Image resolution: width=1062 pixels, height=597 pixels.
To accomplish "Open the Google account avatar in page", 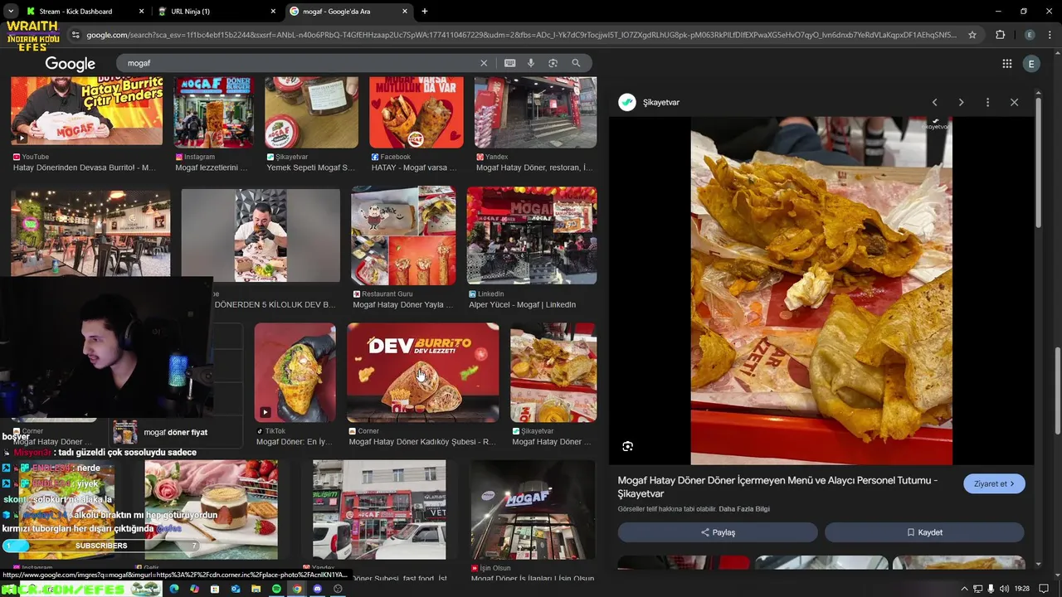I will tap(1031, 64).
